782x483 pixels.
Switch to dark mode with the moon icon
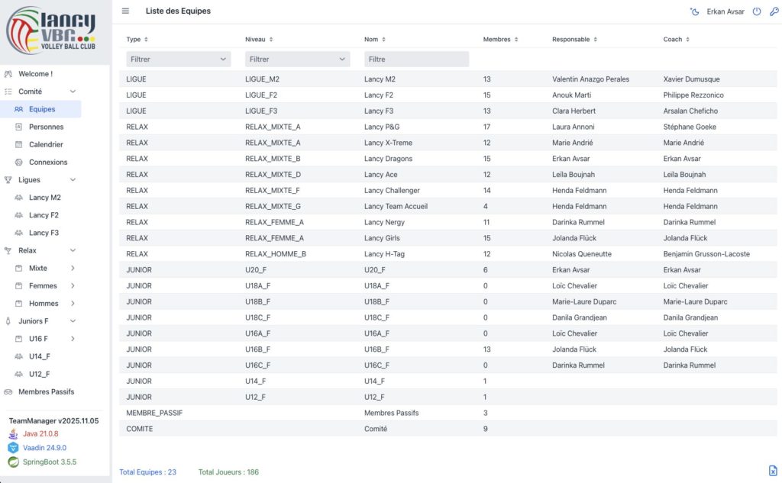pyautogui.click(x=694, y=11)
